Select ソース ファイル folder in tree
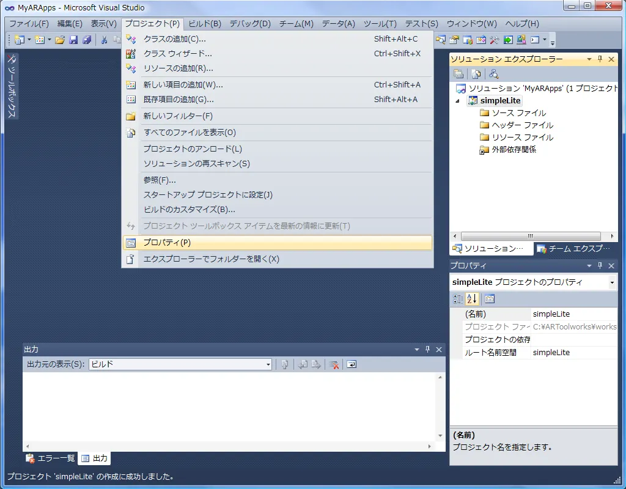The width and height of the screenshot is (626, 489). (513, 113)
